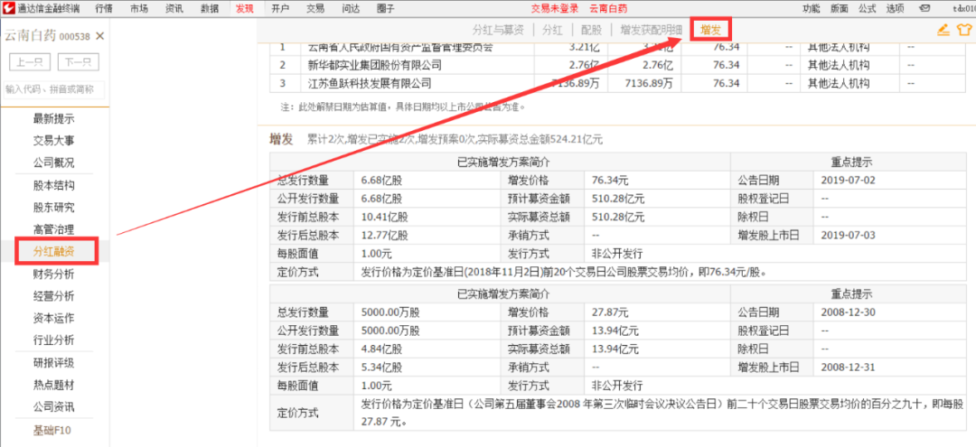
Task: Click the 5.34亿股 发行后总股本 value
Action: [x=381, y=367]
